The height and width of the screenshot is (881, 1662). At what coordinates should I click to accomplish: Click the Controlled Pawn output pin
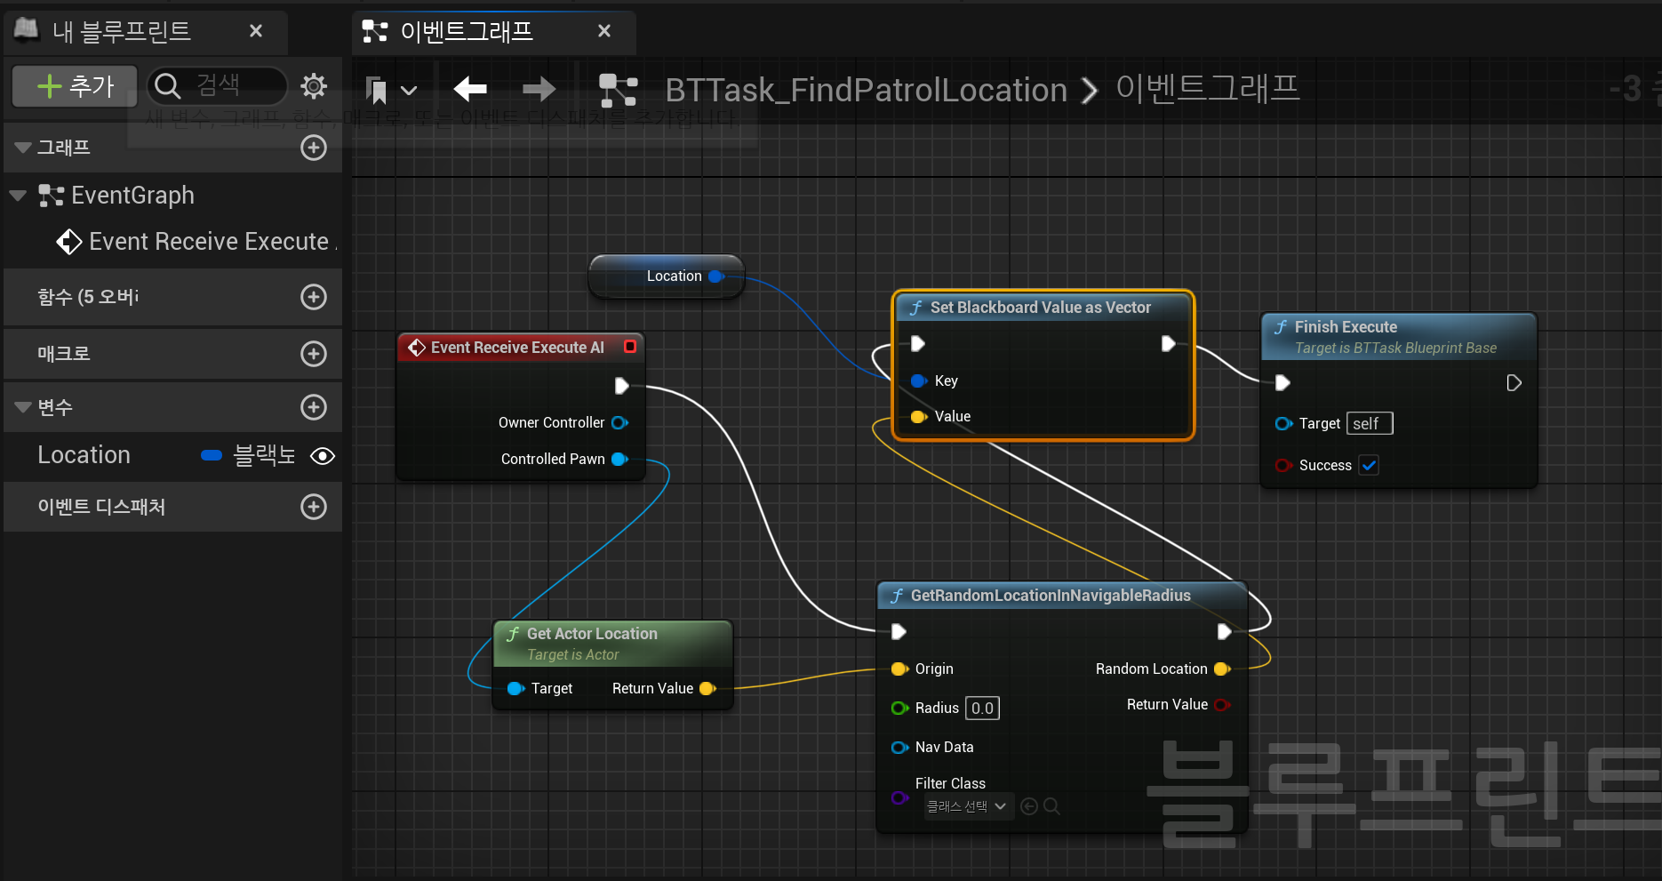pos(619,460)
